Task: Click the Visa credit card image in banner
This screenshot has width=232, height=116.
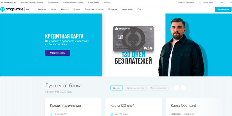Action: pyautogui.click(x=133, y=39)
